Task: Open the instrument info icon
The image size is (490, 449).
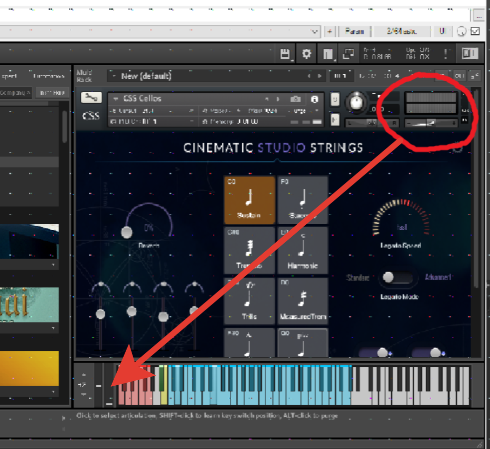Action: point(315,99)
